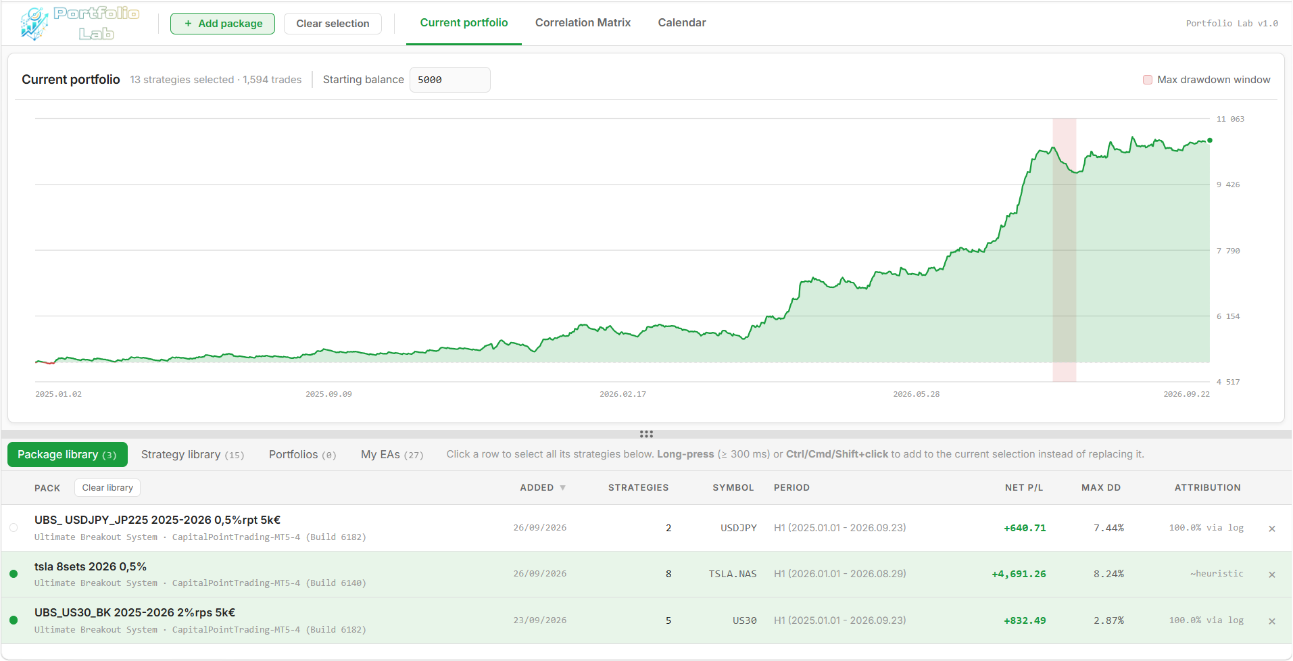Toggle the UBS_US30_BK green selection dot

[14, 620]
